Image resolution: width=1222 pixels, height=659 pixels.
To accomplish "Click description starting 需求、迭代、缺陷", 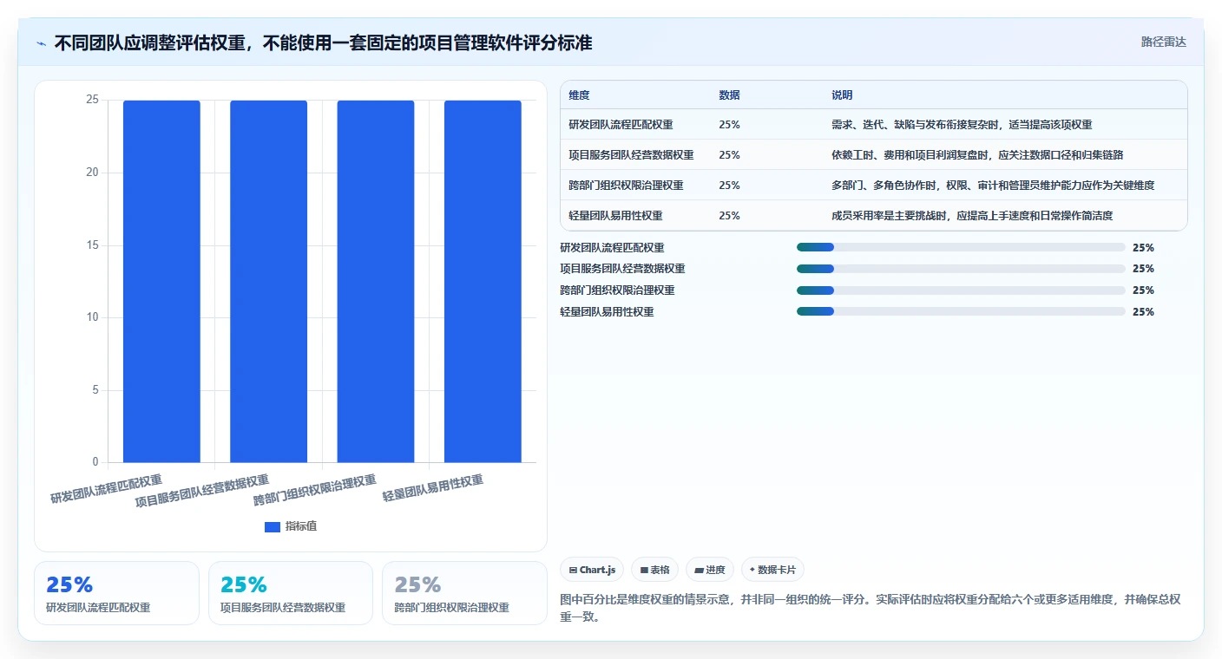I will click(x=962, y=125).
